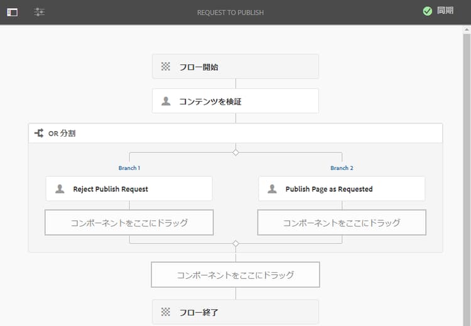Click the Publish Page as Requested user icon

[272, 189]
